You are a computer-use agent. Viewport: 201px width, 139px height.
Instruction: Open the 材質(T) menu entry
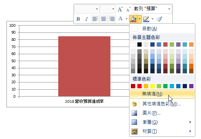(x=162, y=131)
